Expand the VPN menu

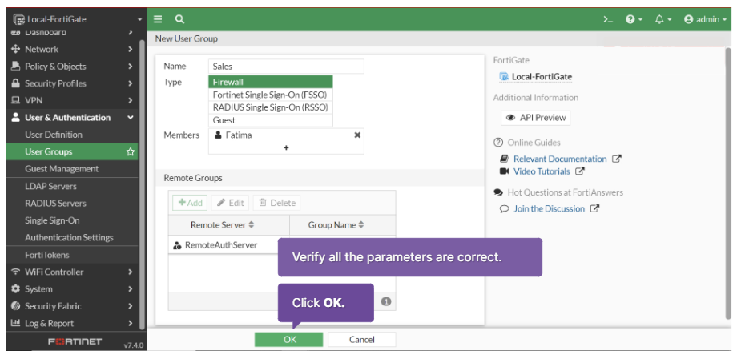click(x=71, y=101)
